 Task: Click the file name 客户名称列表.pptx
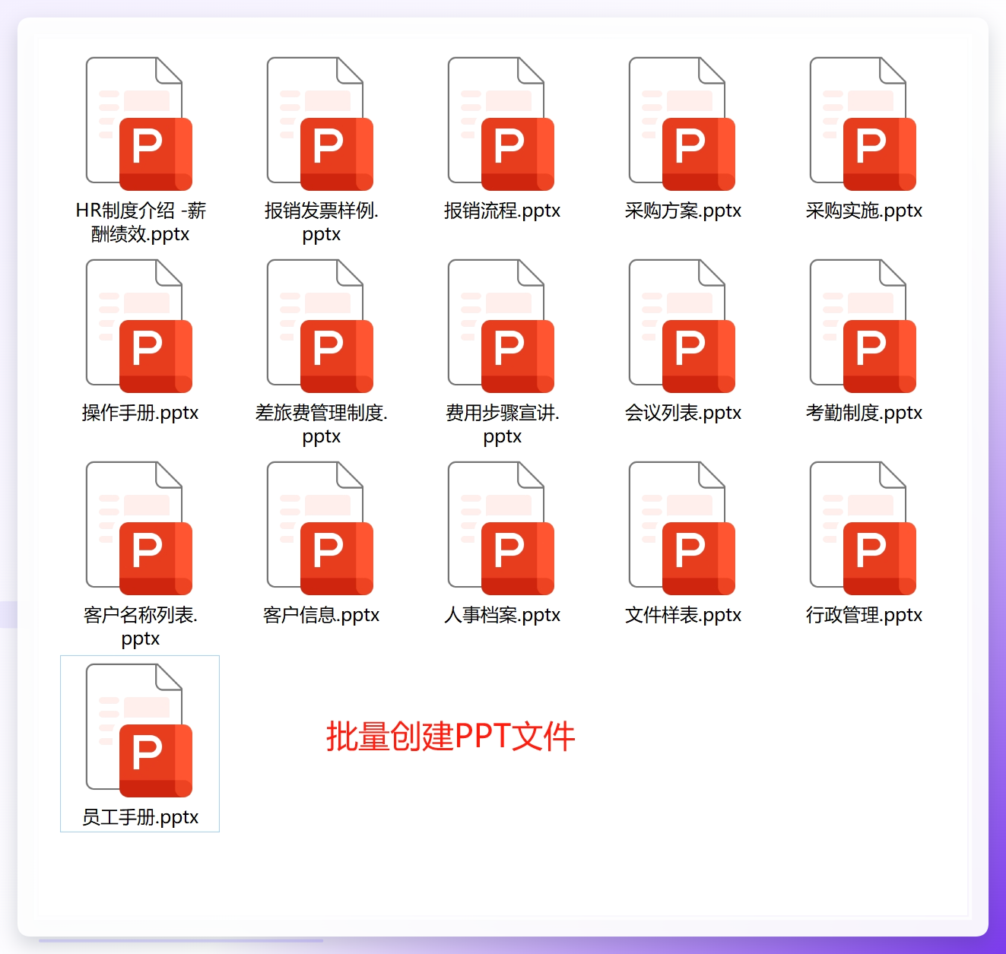141,626
